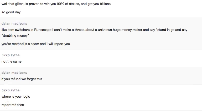The width and height of the screenshot is (202, 111).
Task: Click the 'like item switchers in Runescape' line
Action: 79,30
